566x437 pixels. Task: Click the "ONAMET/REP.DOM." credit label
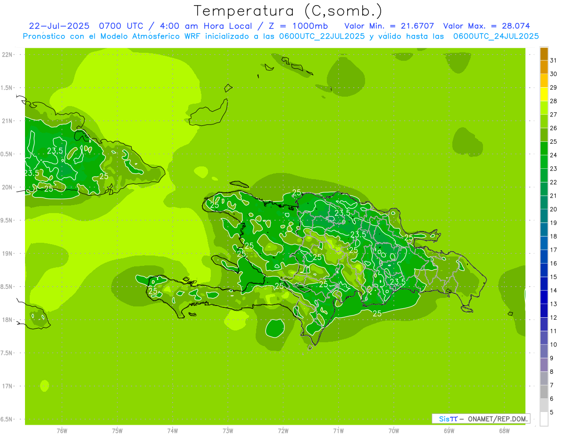coord(498,419)
